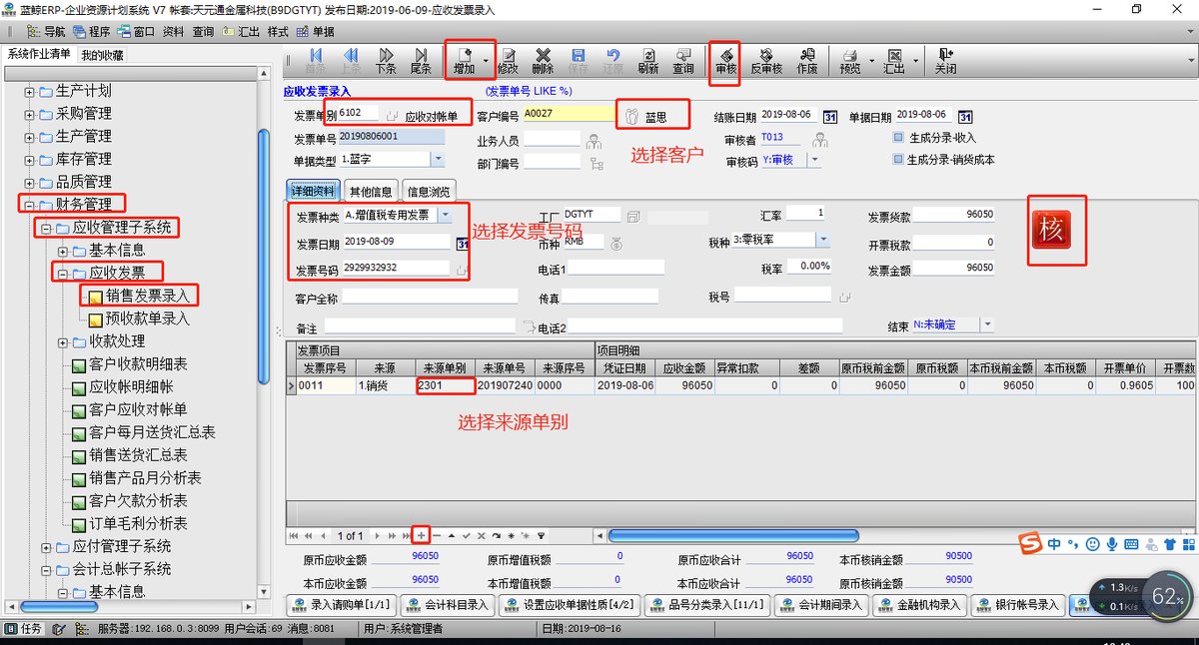Screen dimensions: 1199x645
Task: Open 预收款单录入 in the tree
Action: point(147,320)
